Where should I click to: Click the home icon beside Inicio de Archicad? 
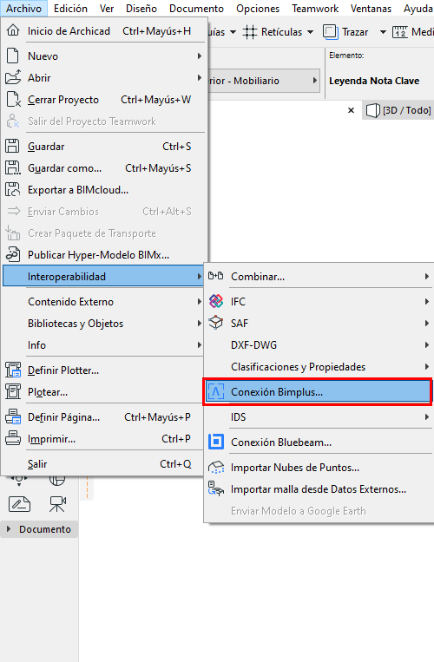(13, 30)
